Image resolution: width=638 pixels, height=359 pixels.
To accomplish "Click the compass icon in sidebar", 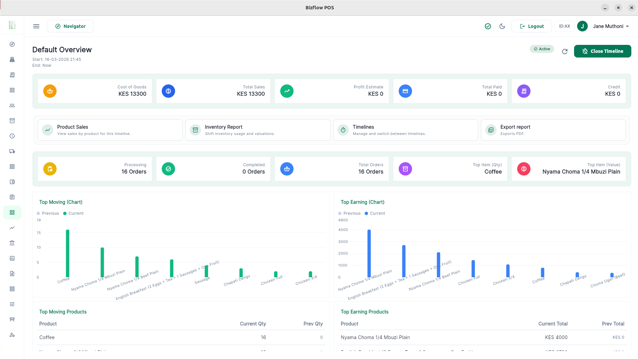I will click(x=12, y=44).
